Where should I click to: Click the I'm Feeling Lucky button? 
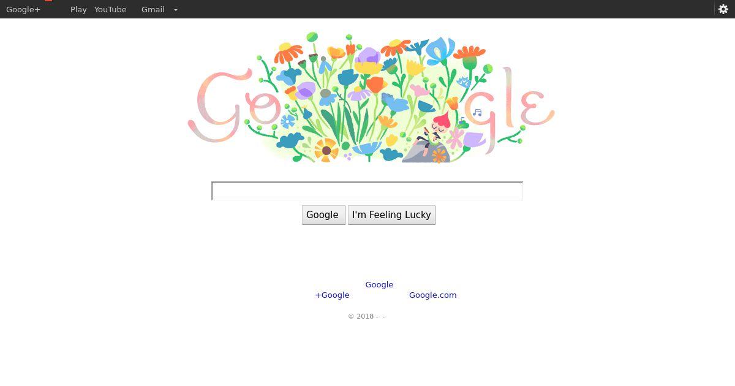pyautogui.click(x=391, y=215)
